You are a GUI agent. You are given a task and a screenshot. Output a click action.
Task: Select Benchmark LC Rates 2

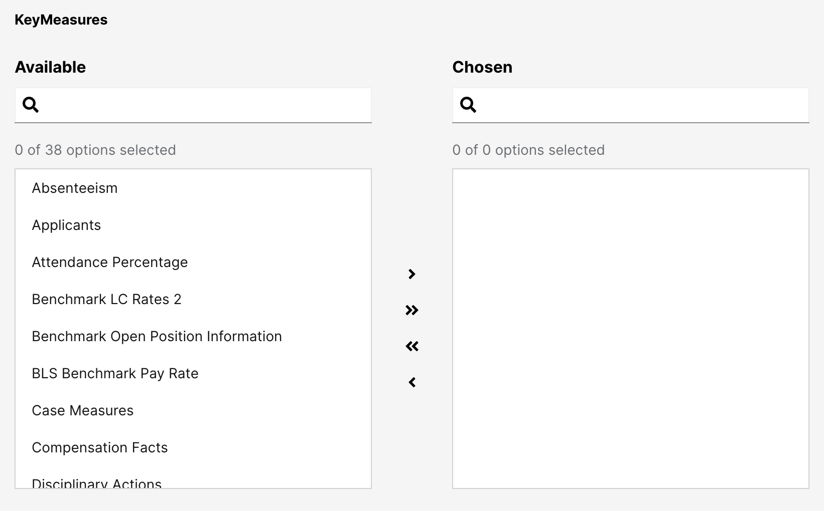106,299
